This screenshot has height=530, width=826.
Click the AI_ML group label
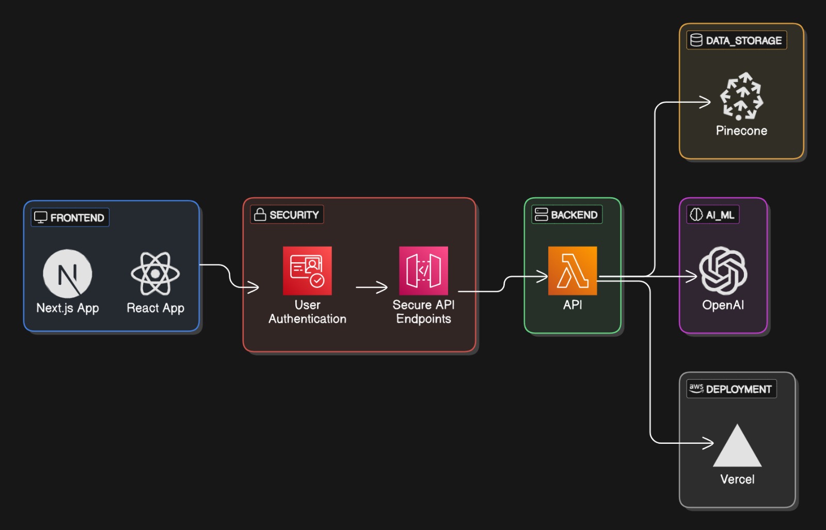point(713,215)
